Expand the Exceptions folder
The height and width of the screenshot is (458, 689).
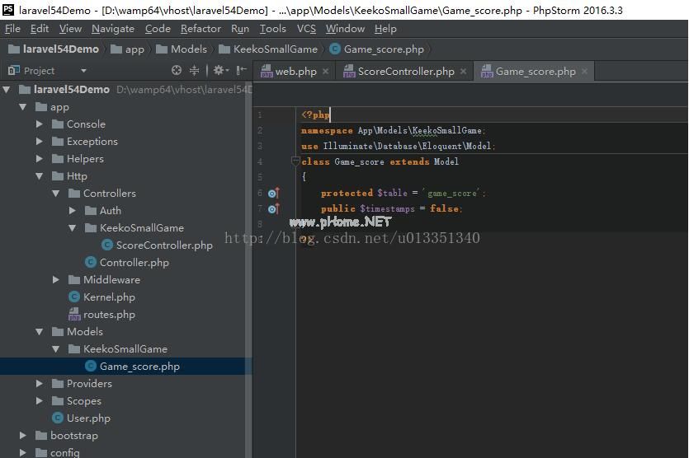pos(39,141)
